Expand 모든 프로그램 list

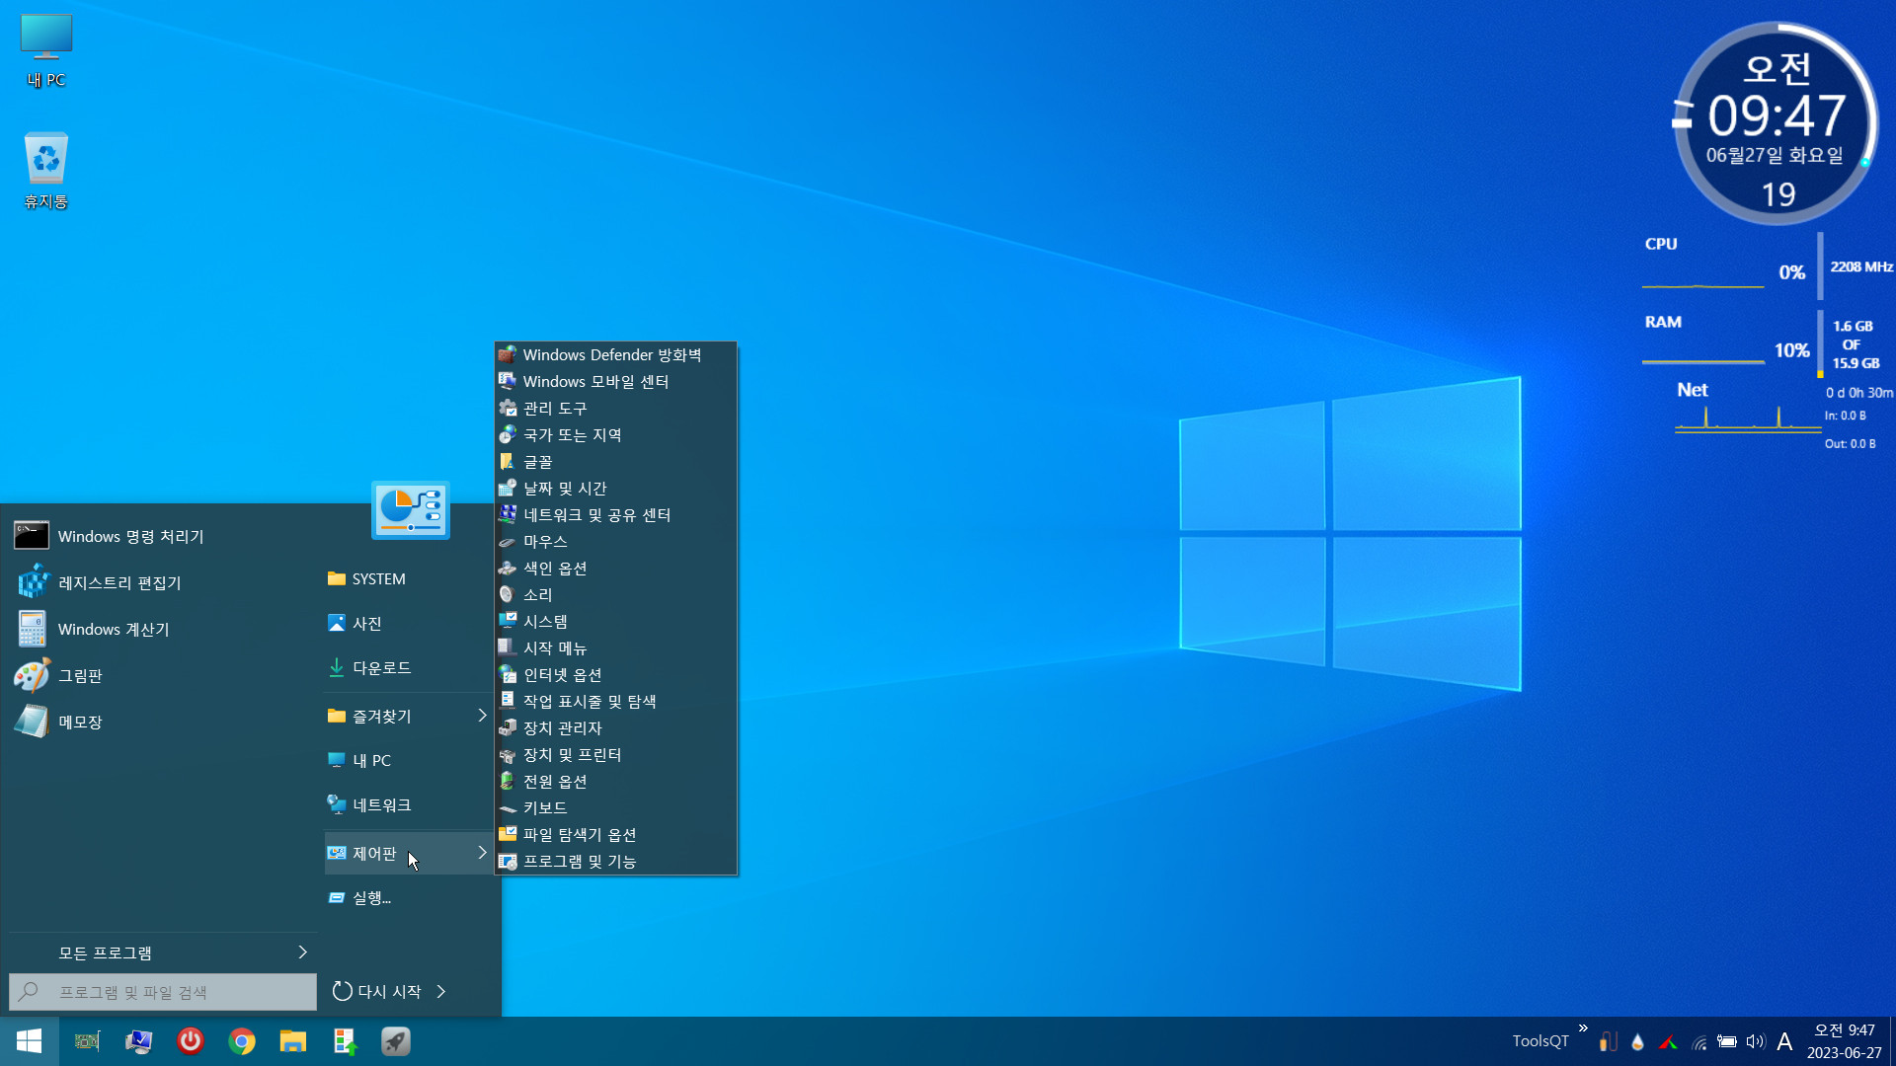pyautogui.click(x=163, y=952)
